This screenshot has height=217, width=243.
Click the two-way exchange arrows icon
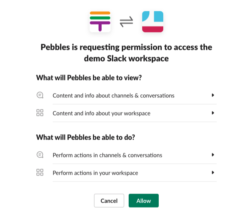[126, 22]
